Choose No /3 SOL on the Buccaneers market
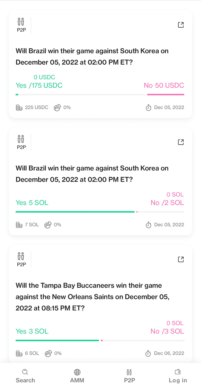The image size is (201, 389). point(167,331)
